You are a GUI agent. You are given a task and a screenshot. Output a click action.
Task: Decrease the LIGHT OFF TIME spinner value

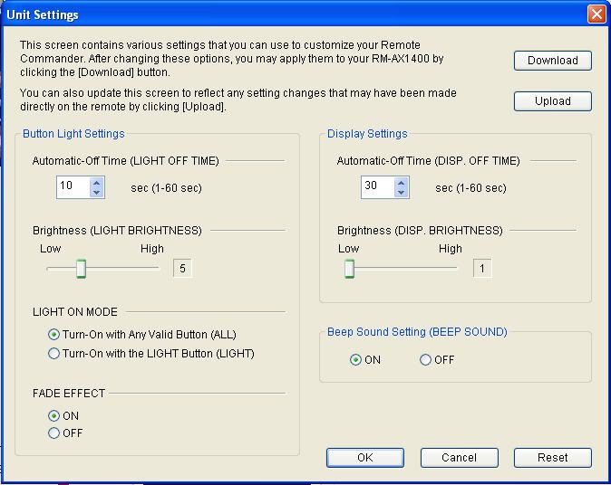click(x=97, y=192)
